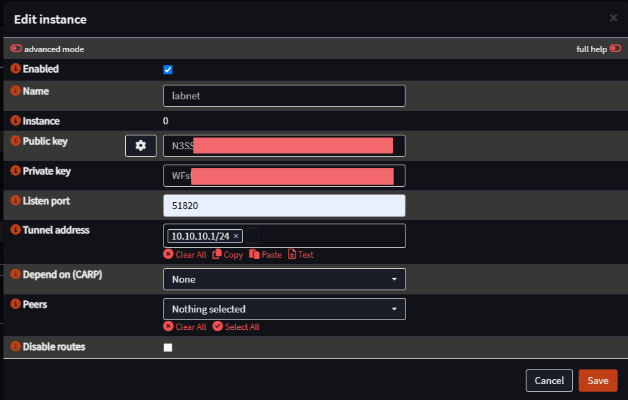Image resolution: width=628 pixels, height=400 pixels.
Task: Click into the Name input field
Action: (284, 96)
